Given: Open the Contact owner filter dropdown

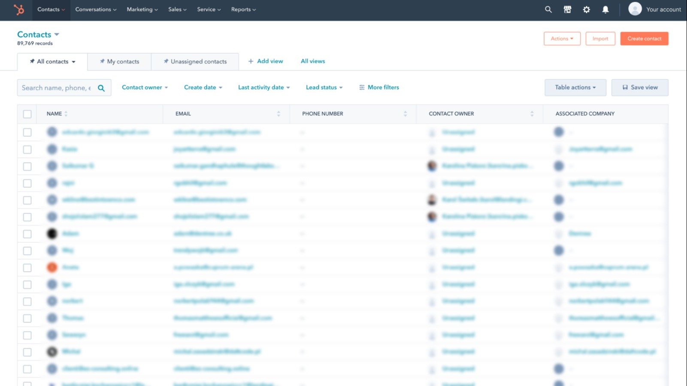Looking at the screenshot, I should tap(144, 87).
